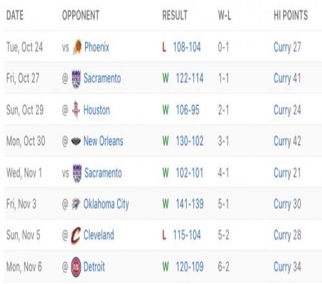Click the DATE column header
322x284 pixels.
click(x=15, y=15)
